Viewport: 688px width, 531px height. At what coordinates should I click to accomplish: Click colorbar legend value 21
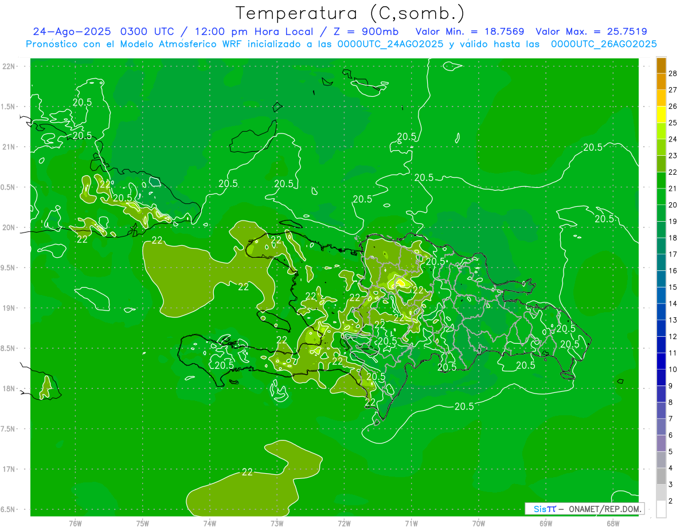tap(673, 188)
